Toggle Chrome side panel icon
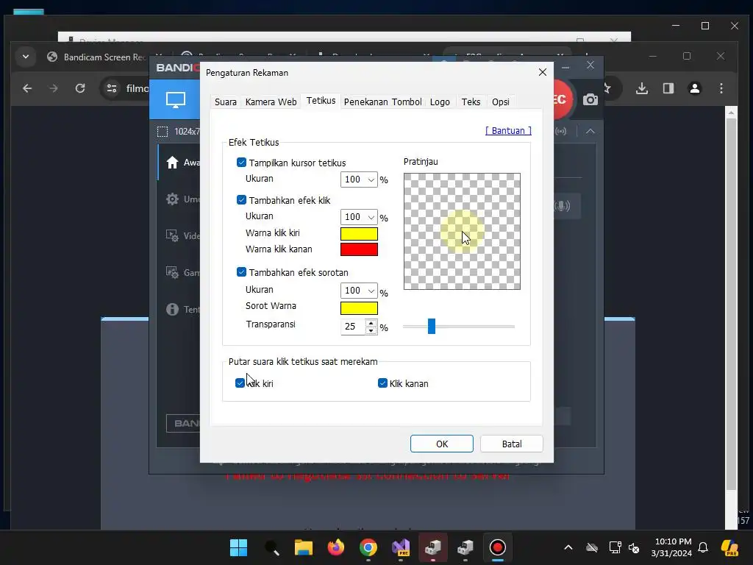This screenshot has height=565, width=753. coord(668,88)
